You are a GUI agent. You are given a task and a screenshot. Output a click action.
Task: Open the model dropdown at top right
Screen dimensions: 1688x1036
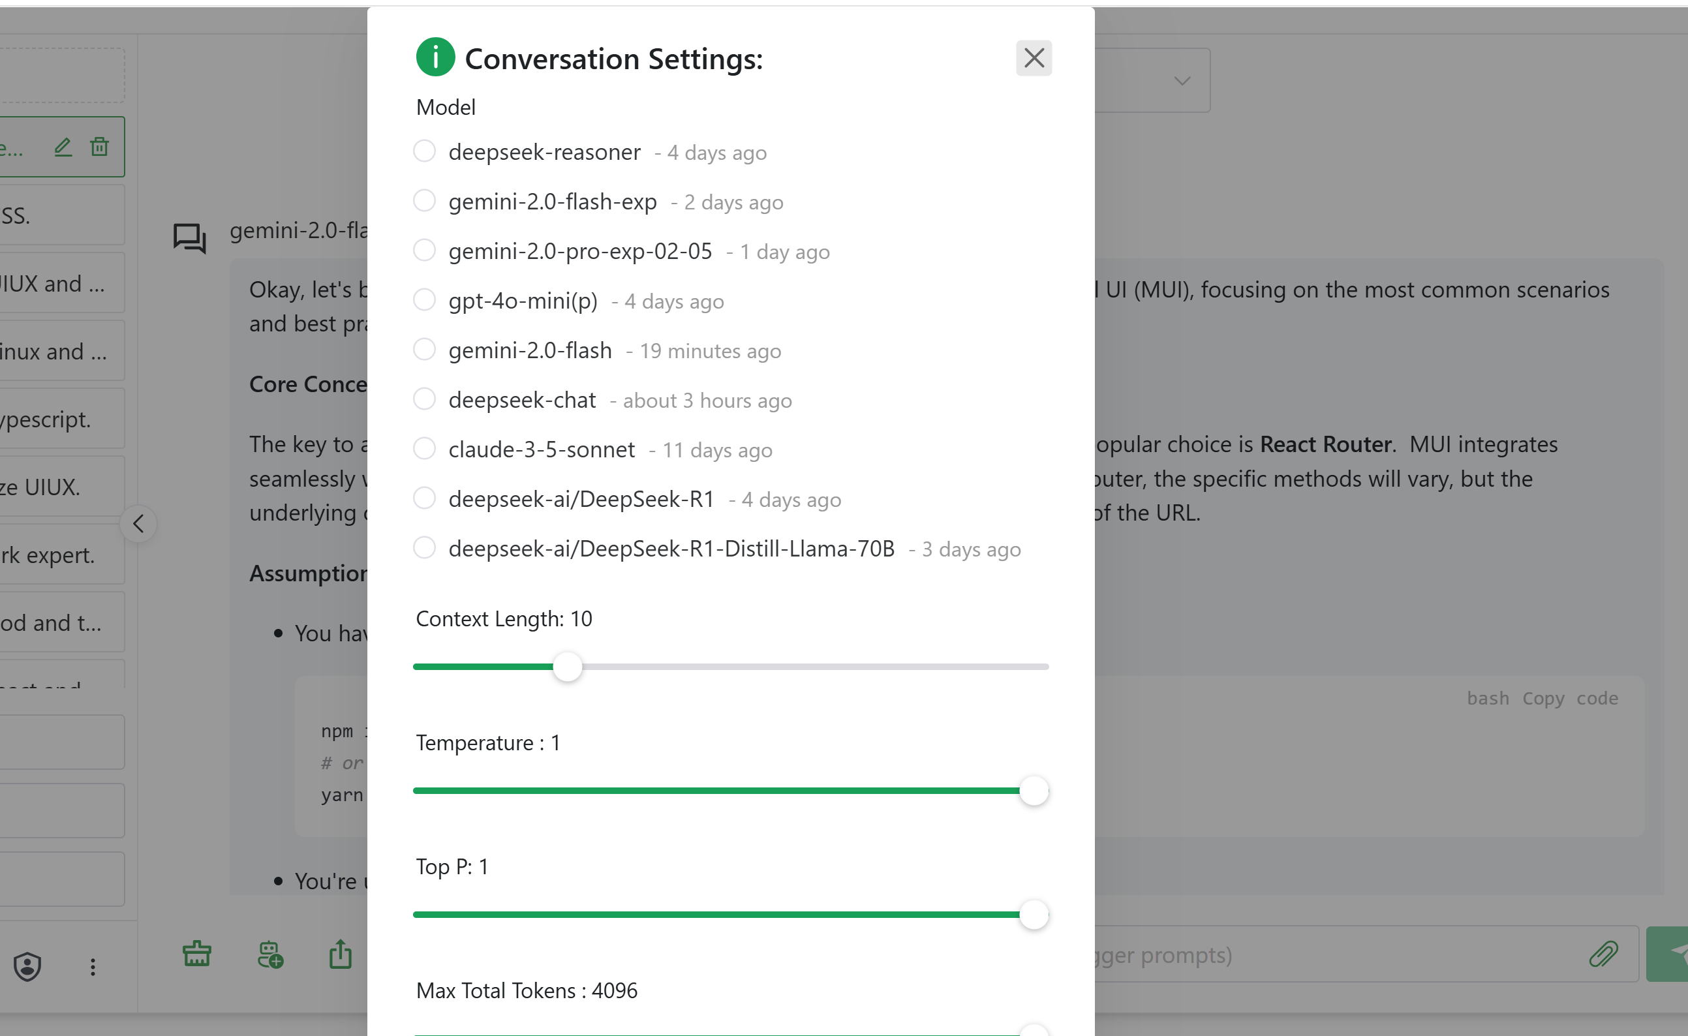[1181, 80]
